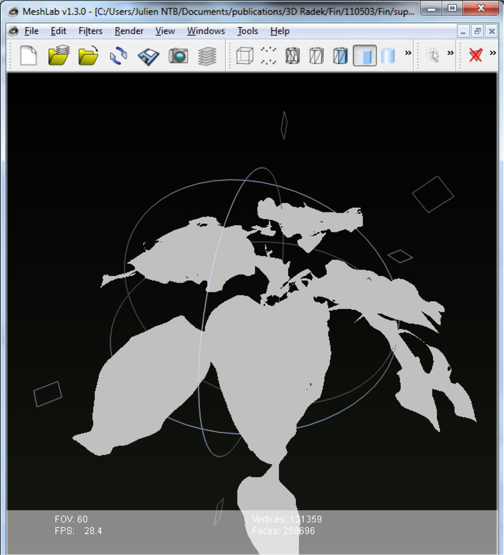Open the Filters menu
Image resolution: width=504 pixels, height=555 pixels.
[x=90, y=31]
